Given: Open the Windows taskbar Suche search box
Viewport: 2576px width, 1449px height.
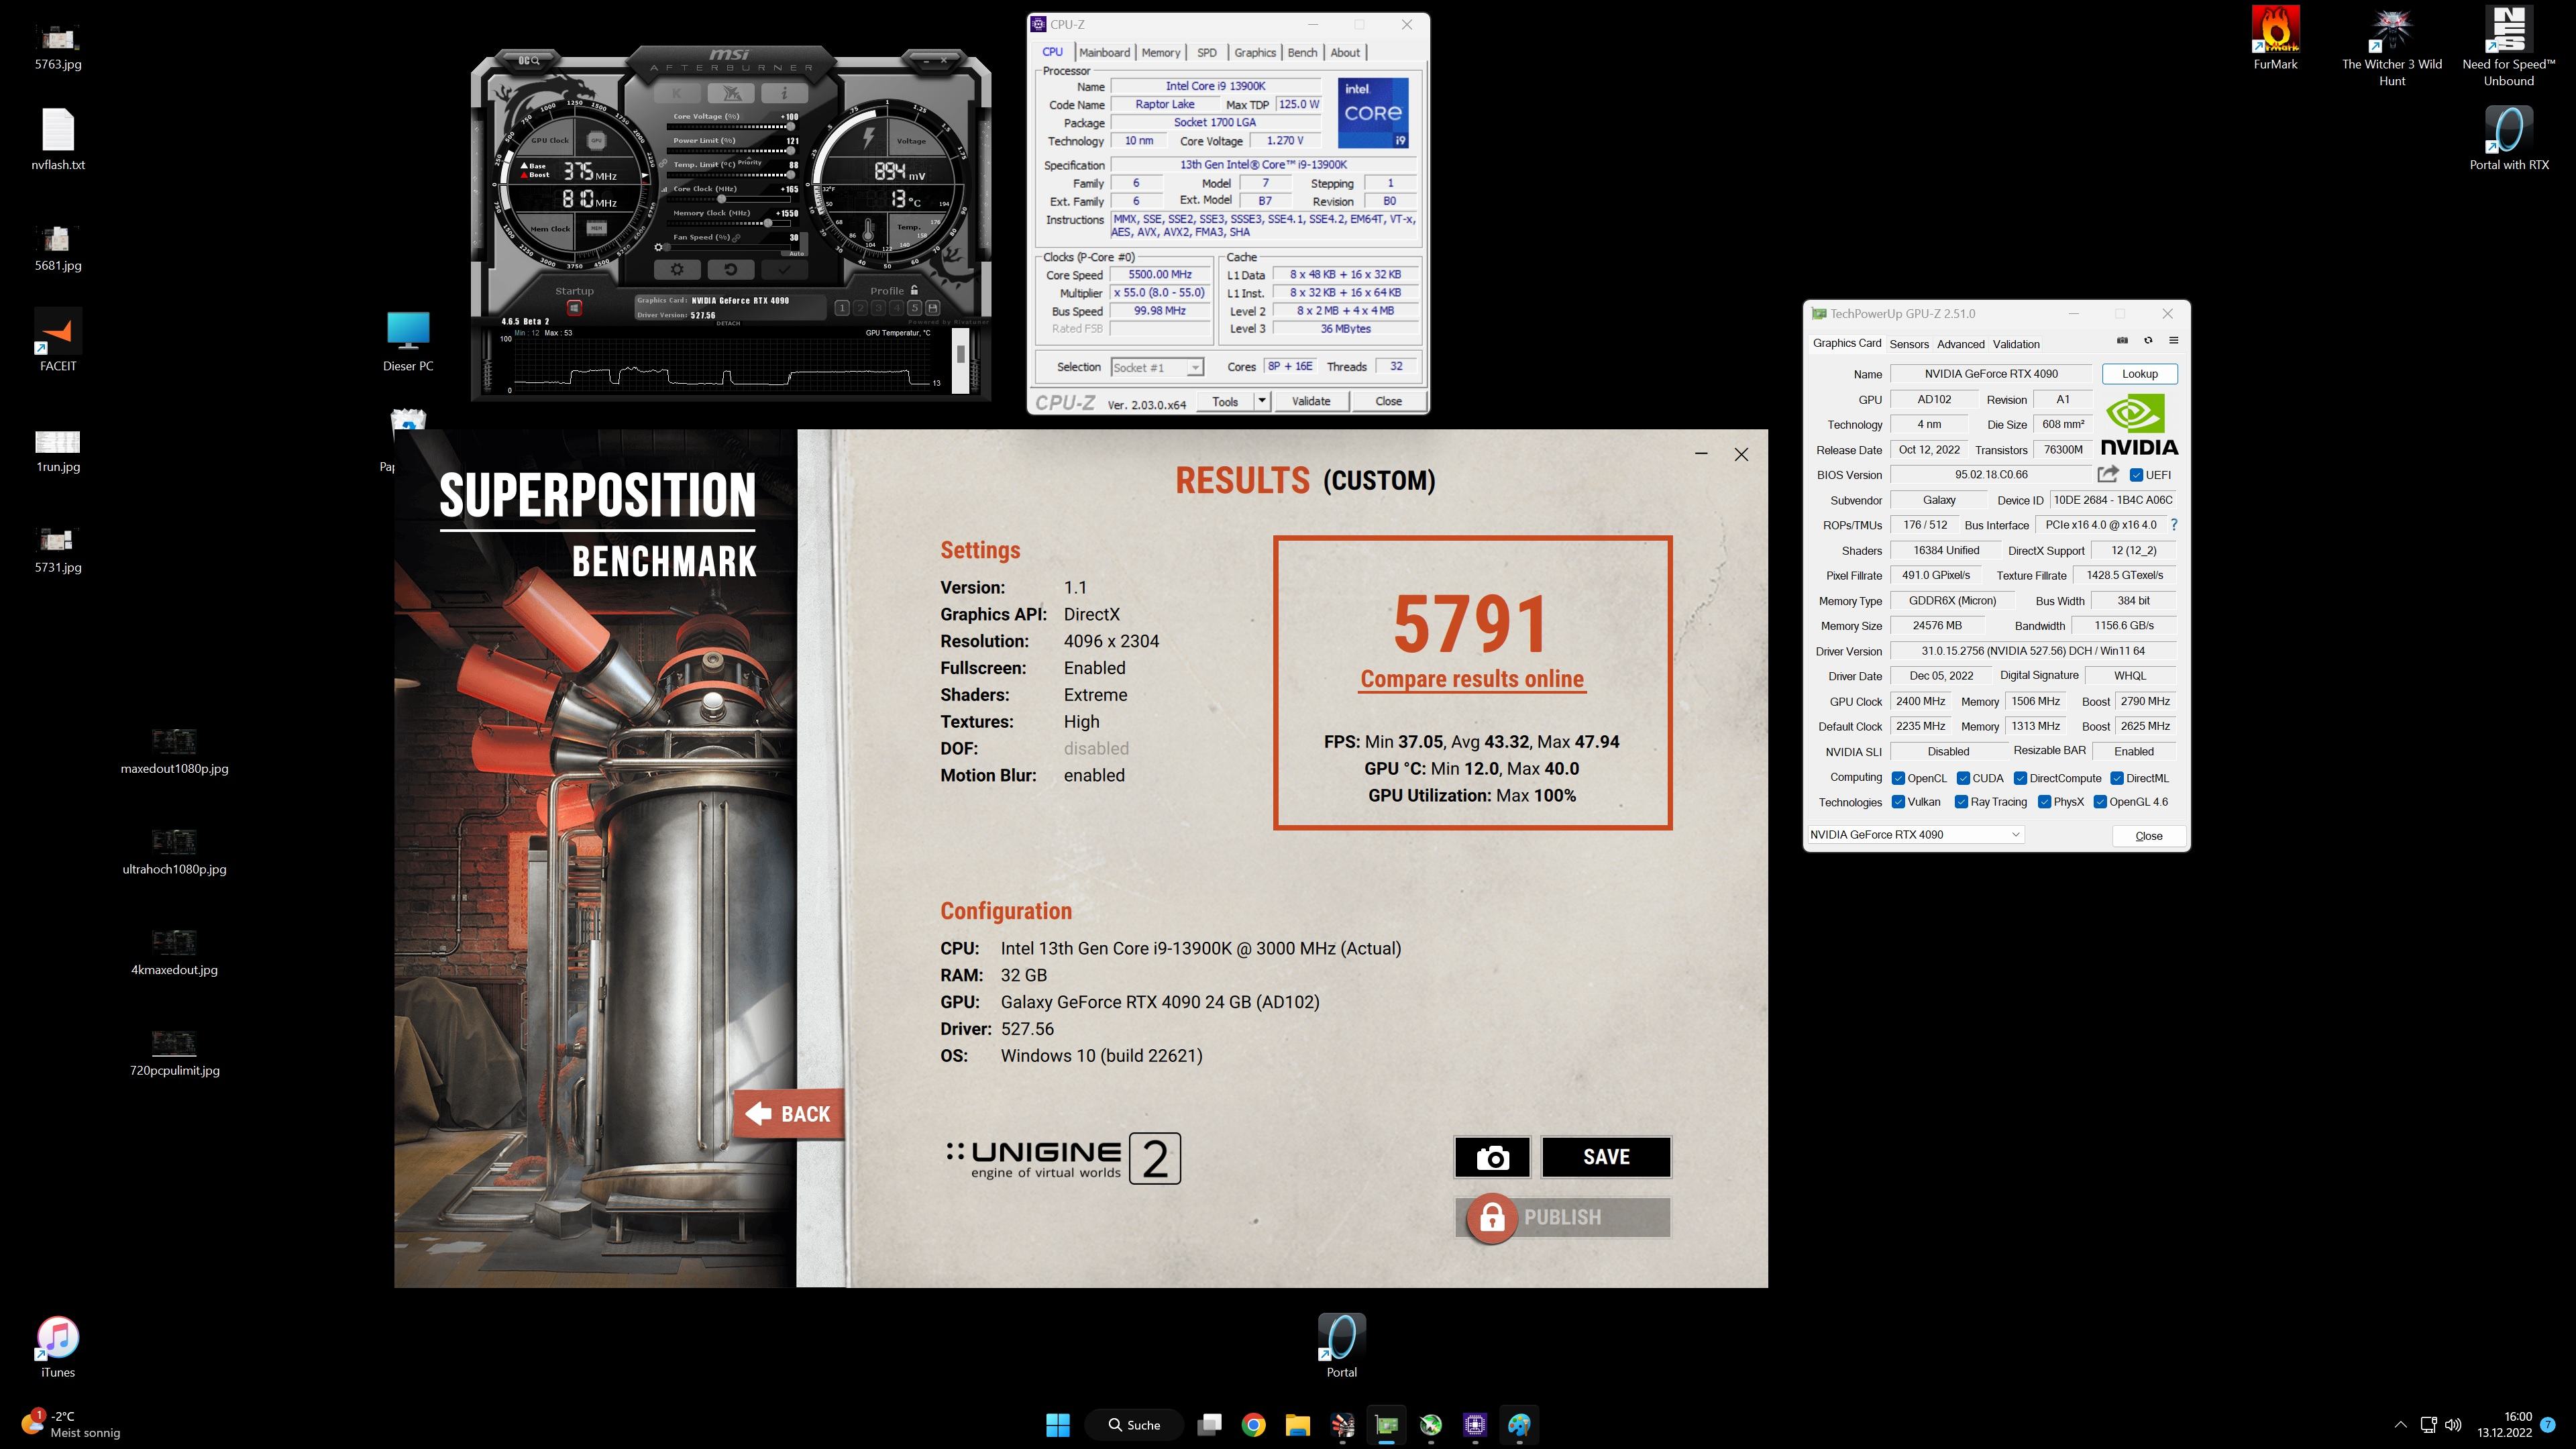Looking at the screenshot, I should pyautogui.click(x=1135, y=1425).
